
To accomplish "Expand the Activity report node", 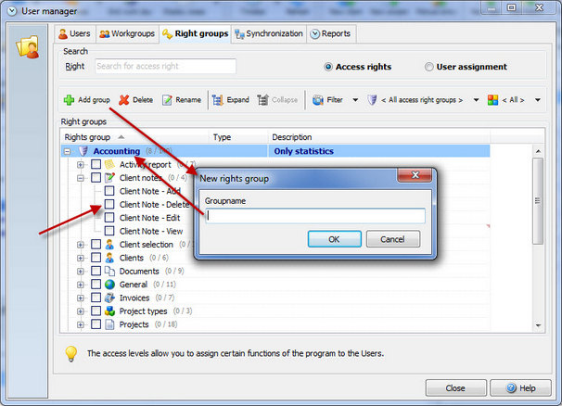I will tap(81, 165).
